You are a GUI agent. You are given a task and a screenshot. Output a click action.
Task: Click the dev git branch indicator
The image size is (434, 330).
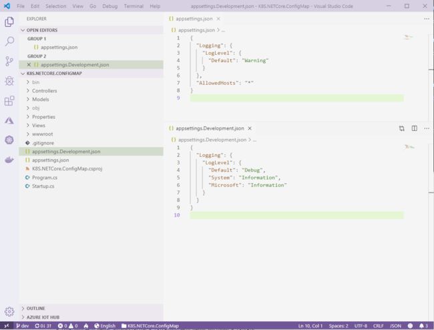point(23,326)
